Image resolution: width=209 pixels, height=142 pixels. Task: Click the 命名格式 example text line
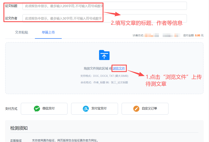coord(104,83)
